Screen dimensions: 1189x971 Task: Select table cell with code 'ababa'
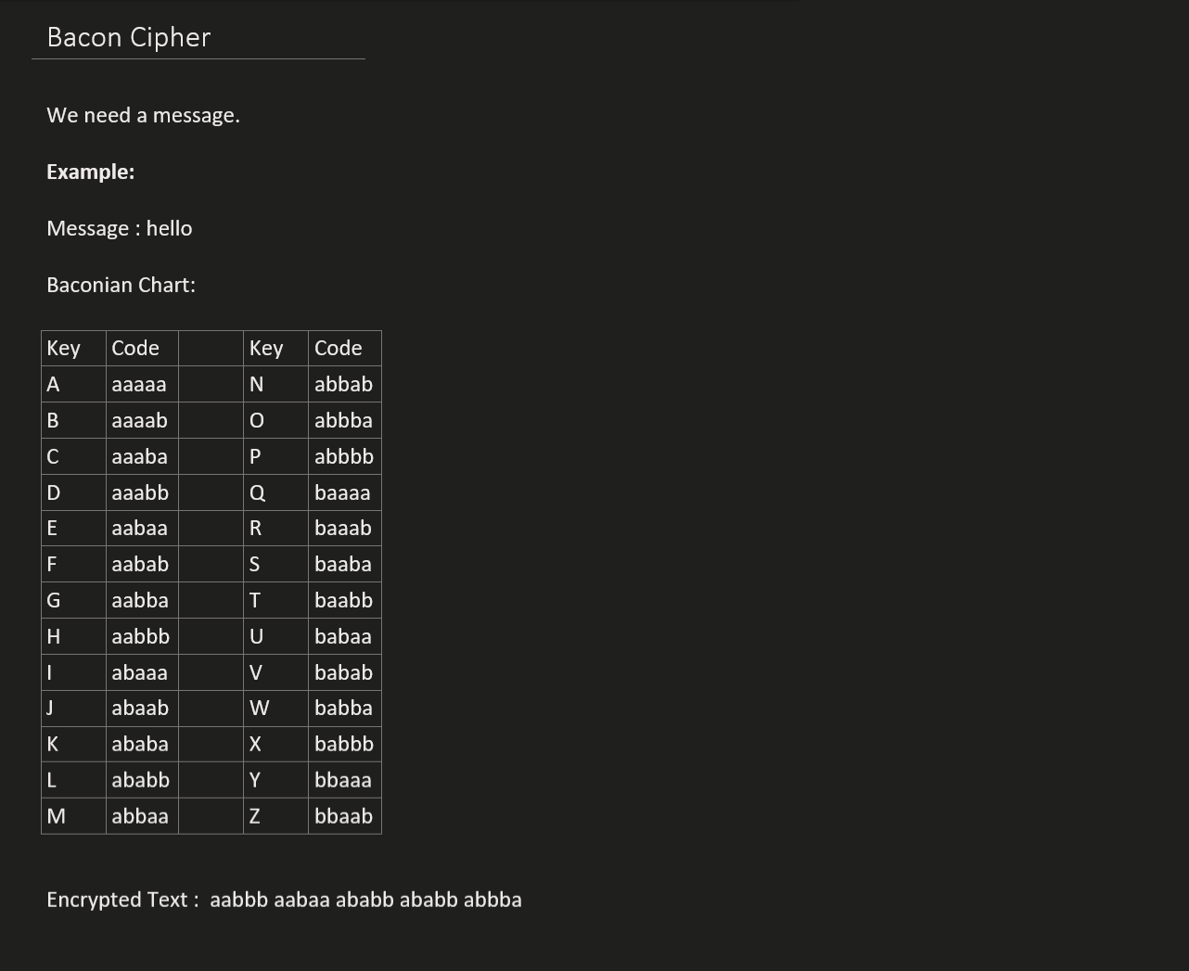[x=142, y=744]
